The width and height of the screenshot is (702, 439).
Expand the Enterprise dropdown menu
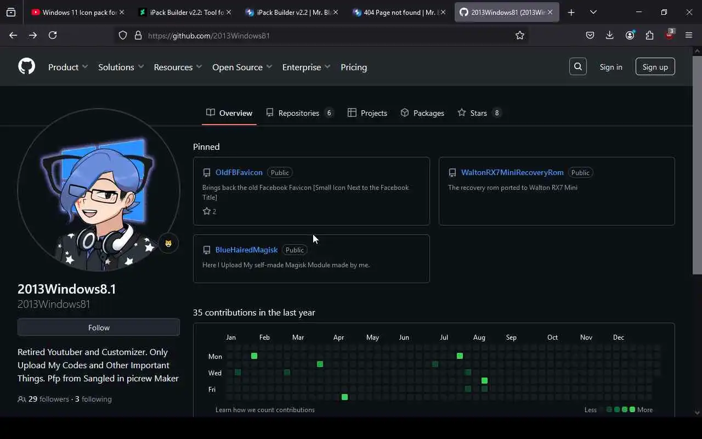[307, 67]
